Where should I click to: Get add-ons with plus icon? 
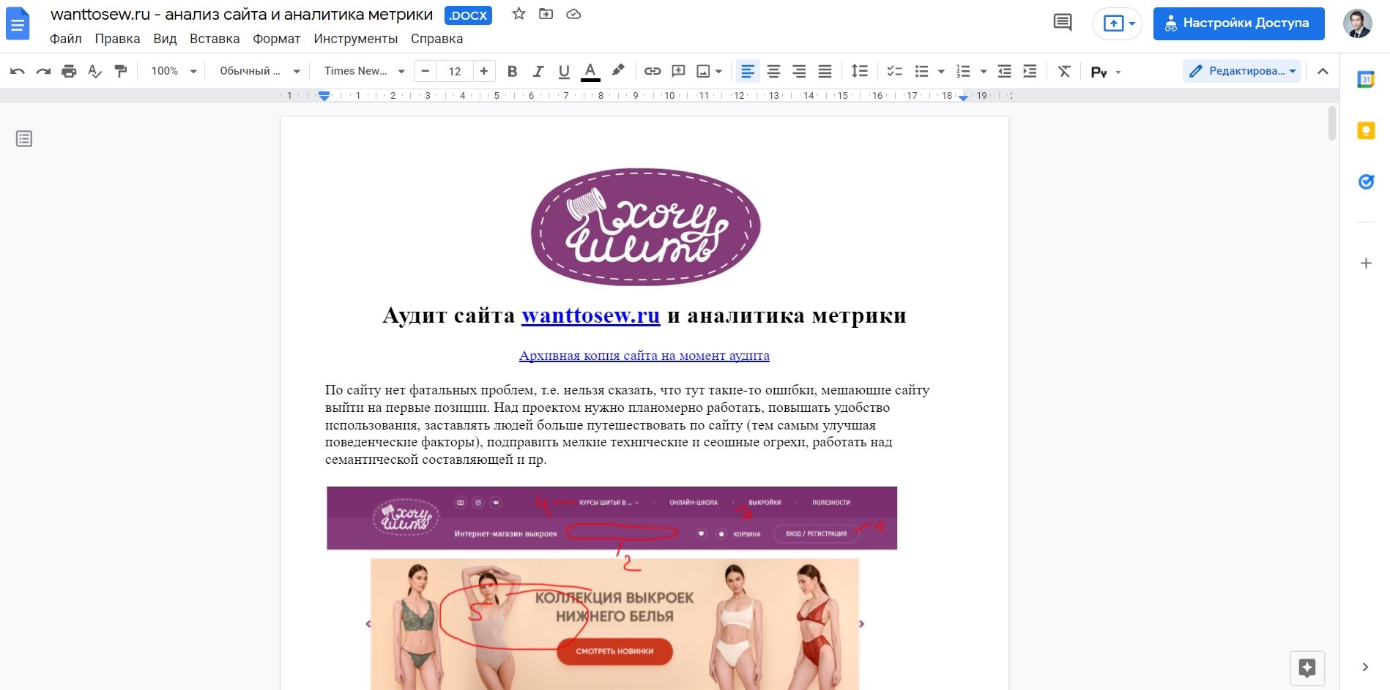[x=1366, y=263]
